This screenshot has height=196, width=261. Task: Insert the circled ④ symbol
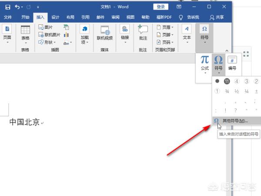pyautogui.click(x=237, y=81)
